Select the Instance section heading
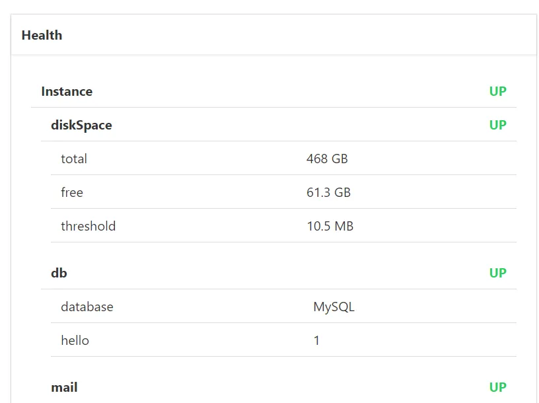 pyautogui.click(x=67, y=91)
